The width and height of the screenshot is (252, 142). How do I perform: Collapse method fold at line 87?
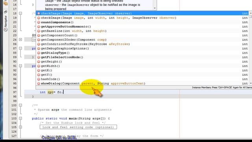point(20,48)
